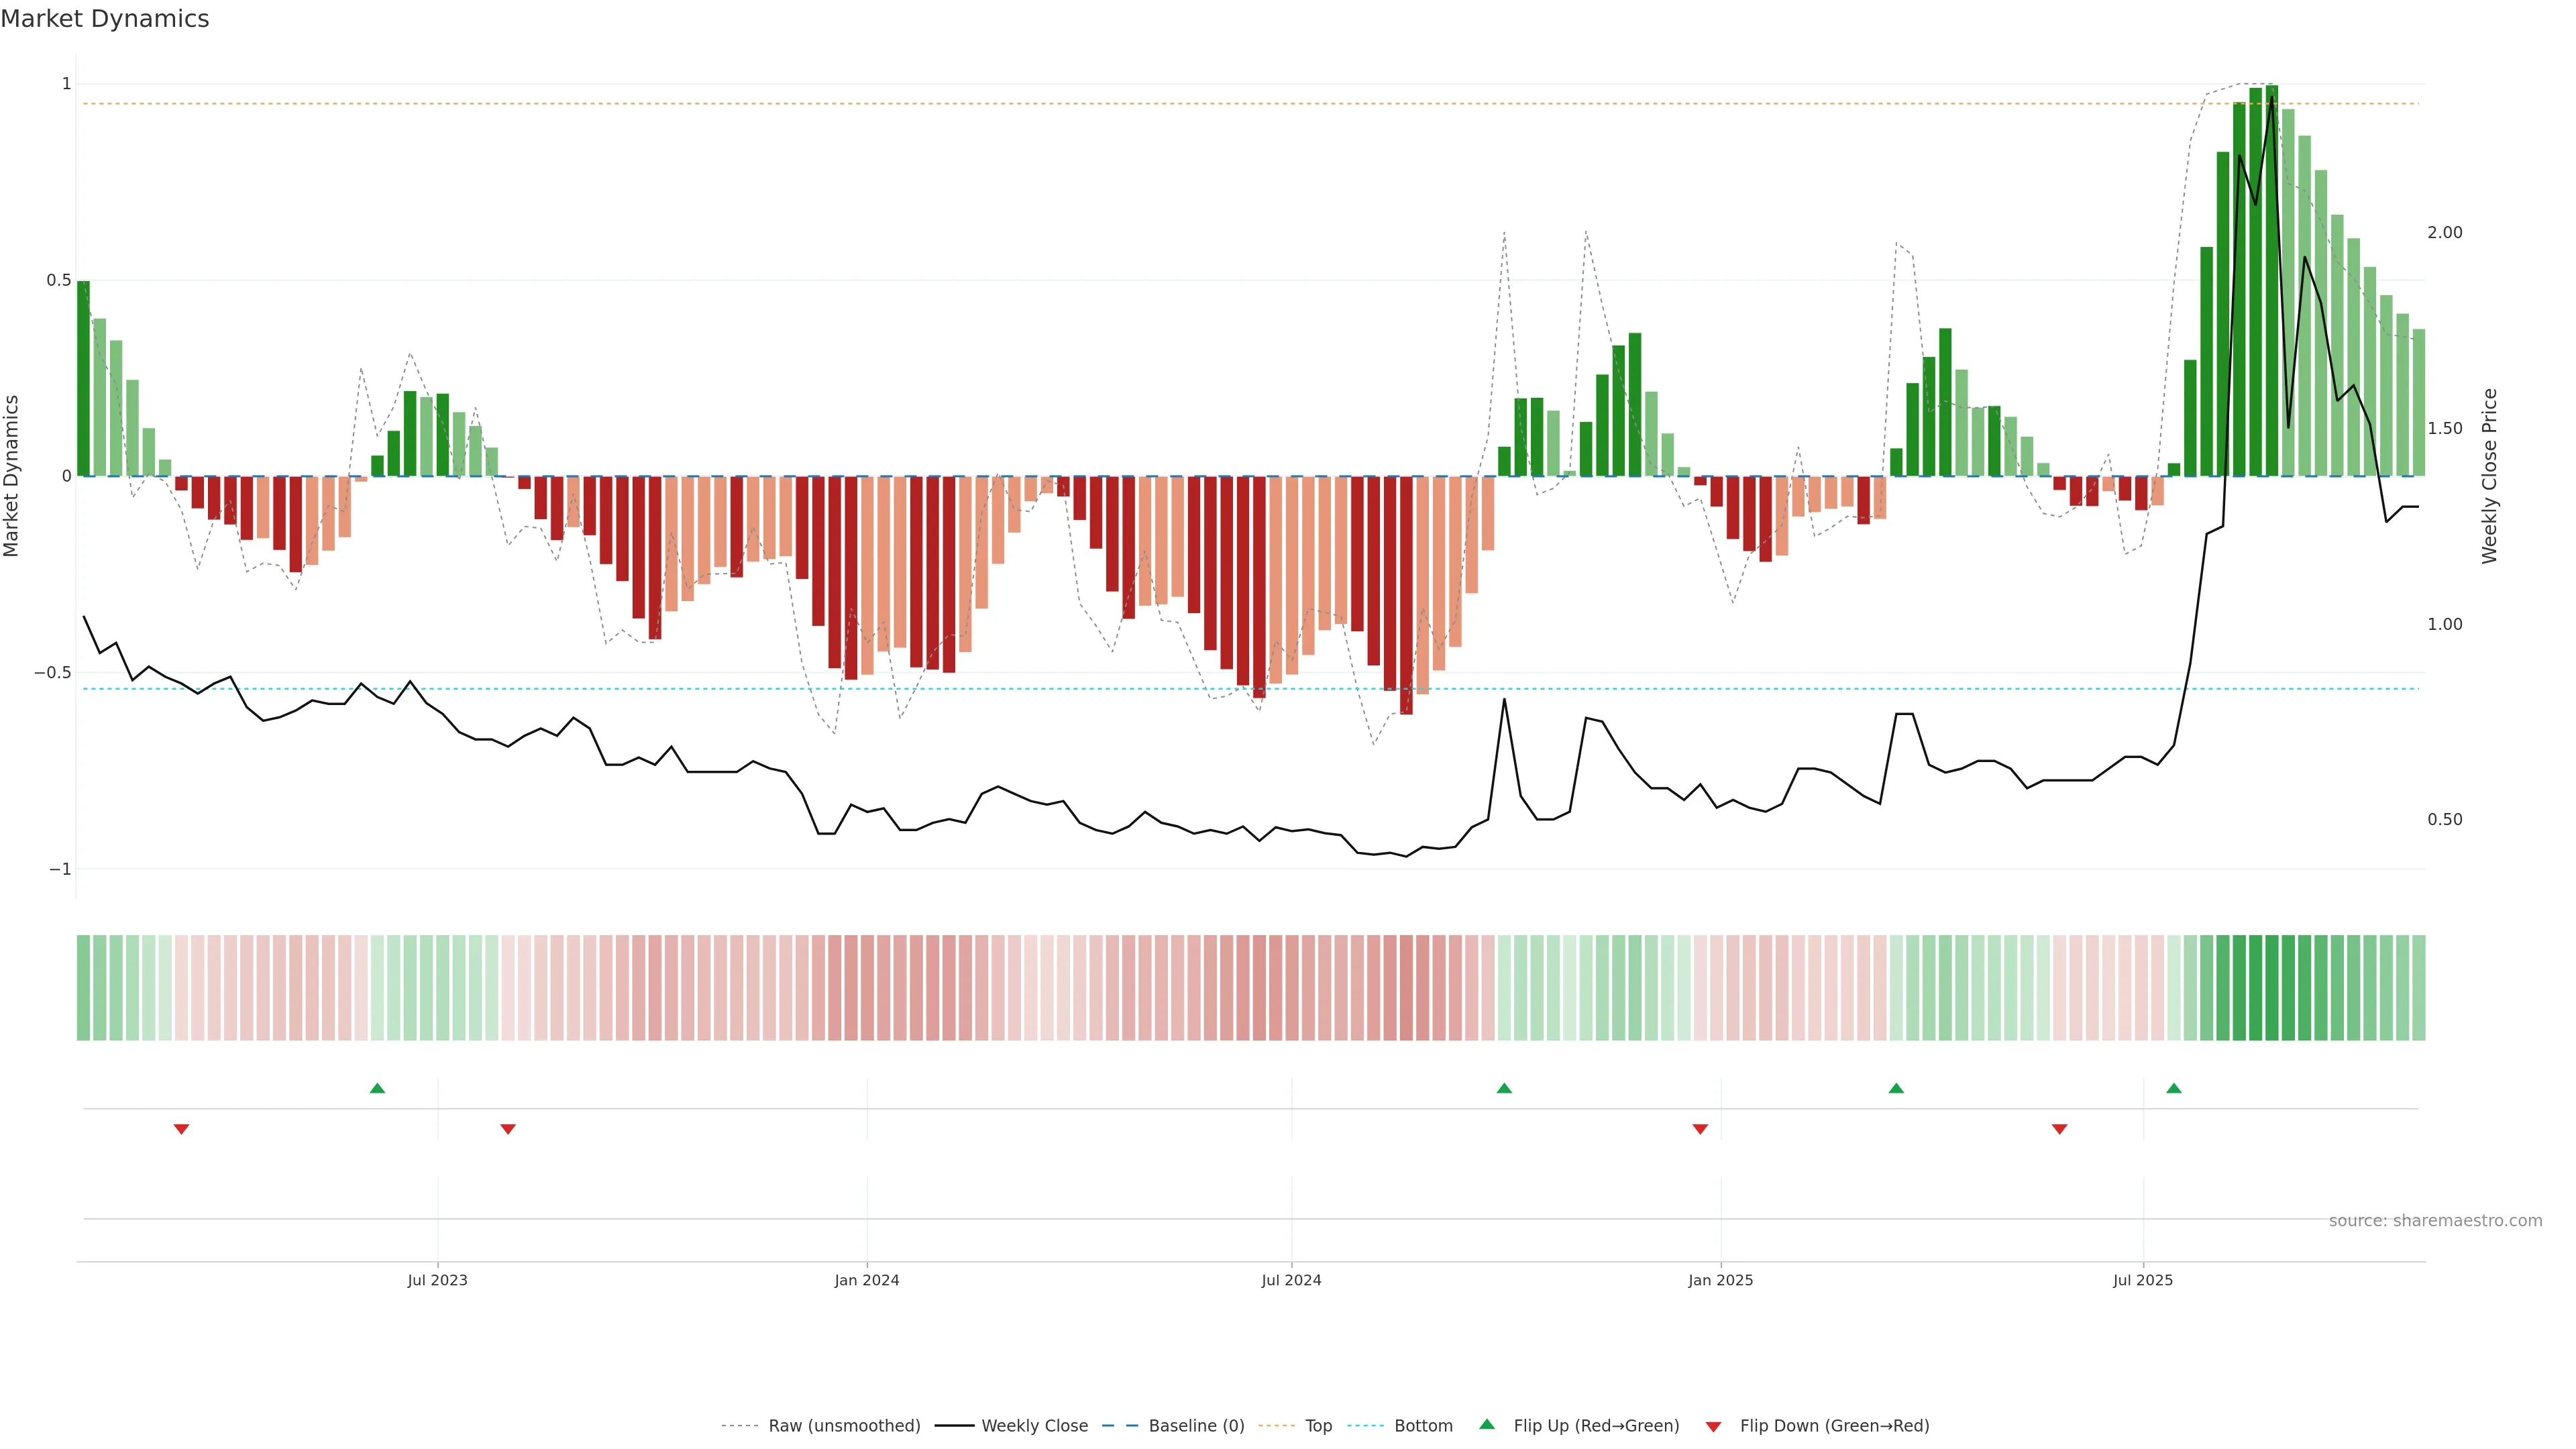This screenshot has width=2576, height=1449.
Task: Toggle the Bottom legend entry
Action: coord(1423,1426)
